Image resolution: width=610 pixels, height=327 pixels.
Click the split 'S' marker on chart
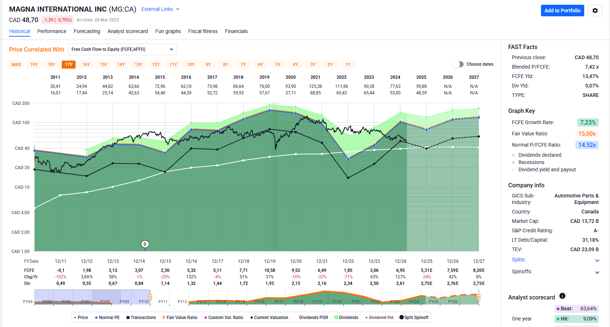coord(145,244)
